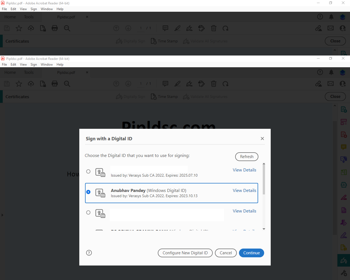Screen dimensions: 350x280
Task: Click Configure New Digital ID
Action: (185, 253)
